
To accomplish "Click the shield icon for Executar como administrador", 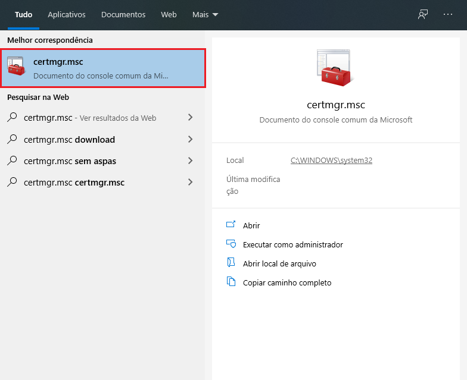I will 231,244.
